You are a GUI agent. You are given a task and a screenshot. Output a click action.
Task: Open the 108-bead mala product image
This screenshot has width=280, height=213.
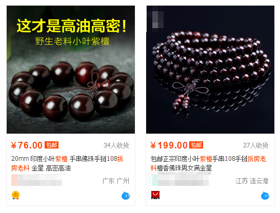pyautogui.click(x=210, y=70)
